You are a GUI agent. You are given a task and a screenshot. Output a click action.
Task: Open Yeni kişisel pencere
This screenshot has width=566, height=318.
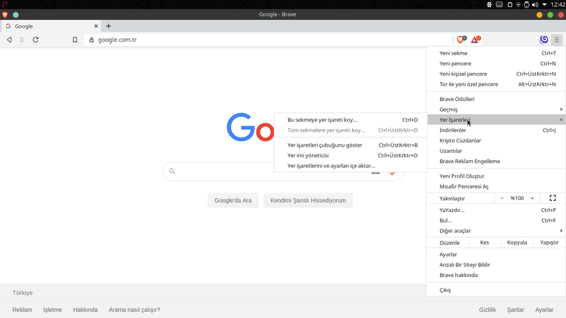click(496, 74)
